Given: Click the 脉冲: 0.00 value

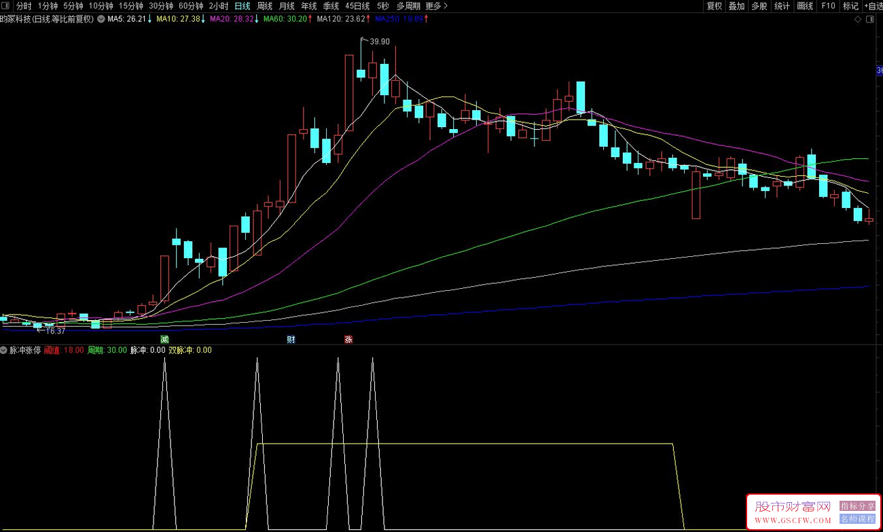Looking at the screenshot, I should (x=147, y=351).
